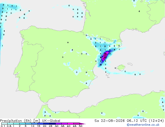Screen dimensions: 165x127
Task: Click the '(12+24)' forecast offset text
Action: (x=156, y=121)
